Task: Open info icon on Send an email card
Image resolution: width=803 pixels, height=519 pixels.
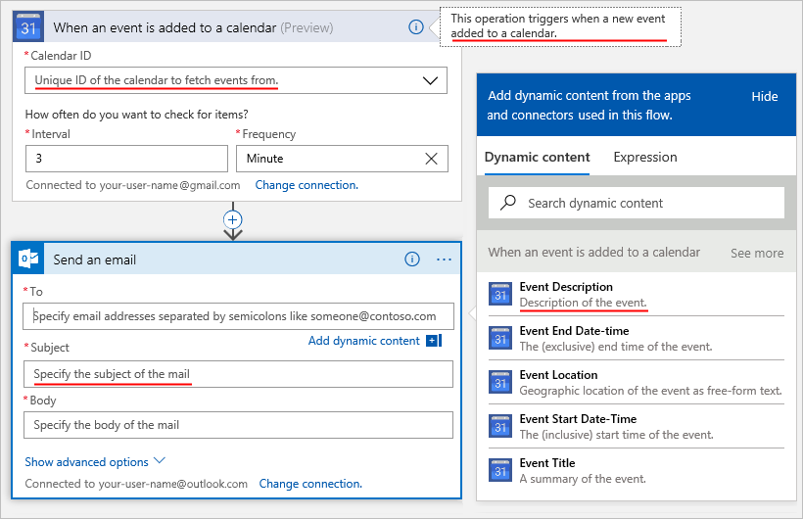Action: [x=412, y=259]
